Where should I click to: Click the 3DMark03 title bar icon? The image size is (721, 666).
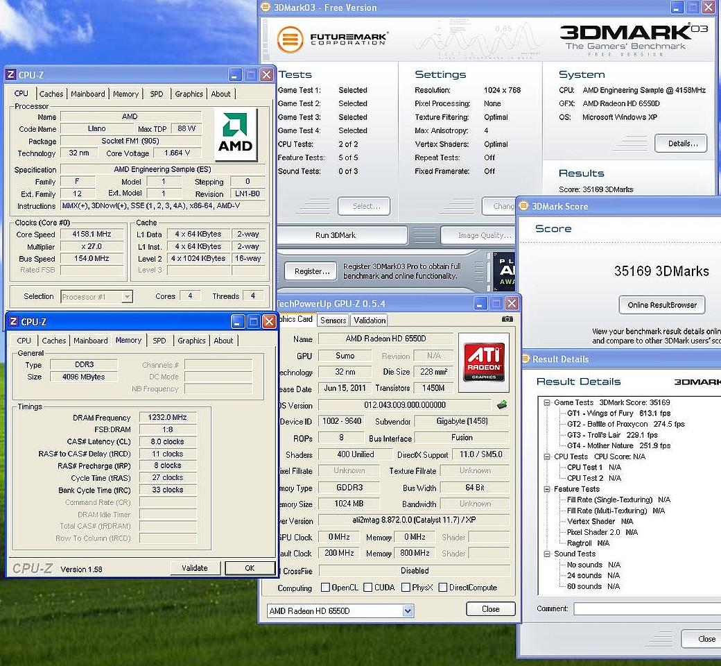coord(266,7)
